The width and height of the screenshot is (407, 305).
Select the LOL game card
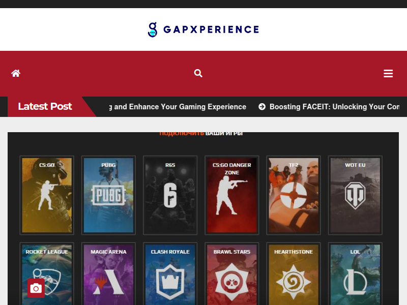point(355,274)
